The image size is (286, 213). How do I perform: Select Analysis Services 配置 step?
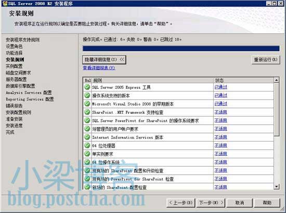coord(29,92)
